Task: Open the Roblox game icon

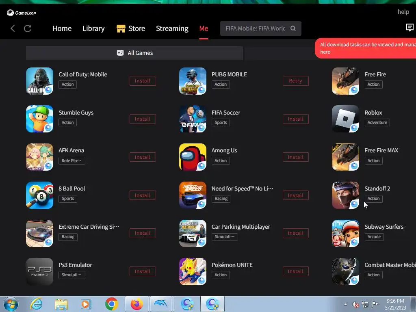Action: coord(345,119)
